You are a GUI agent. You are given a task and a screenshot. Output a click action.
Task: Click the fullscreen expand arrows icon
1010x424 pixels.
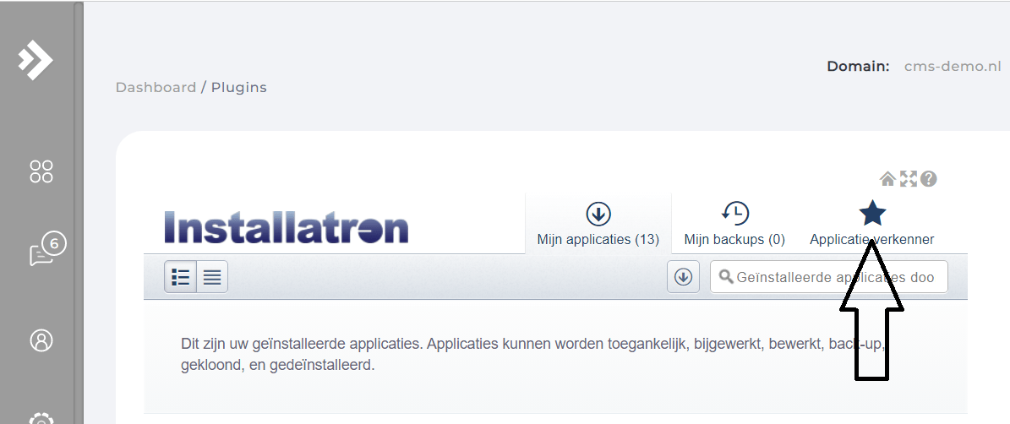909,179
